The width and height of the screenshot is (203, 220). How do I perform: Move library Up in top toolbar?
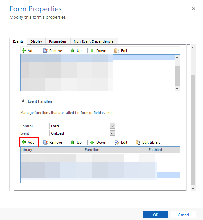[x=76, y=51]
